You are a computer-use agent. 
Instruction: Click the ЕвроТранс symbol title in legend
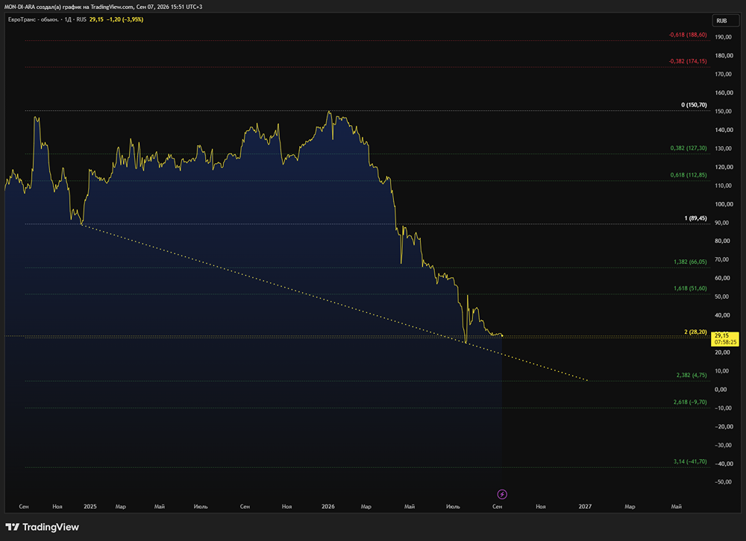33,19
